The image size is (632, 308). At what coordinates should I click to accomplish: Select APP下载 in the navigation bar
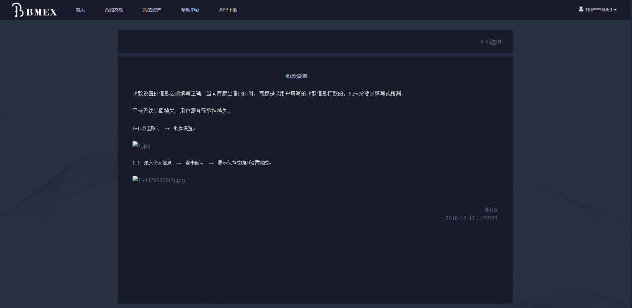[x=228, y=10]
